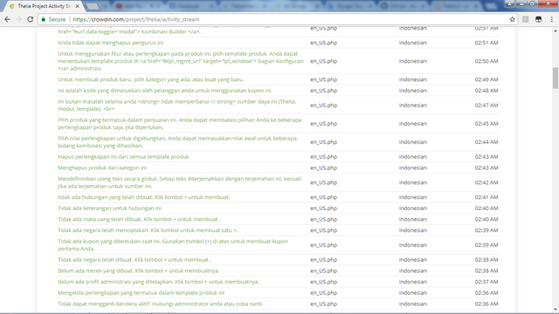Image resolution: width=559 pixels, height=314 pixels.
Task: Reload the Crowdin activity stream page
Action: coord(31,19)
